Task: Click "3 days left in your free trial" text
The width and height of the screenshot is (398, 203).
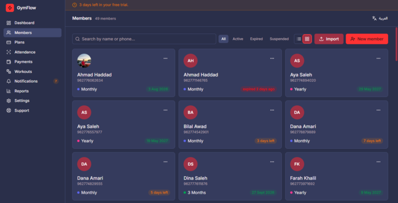Action: [x=104, y=5]
